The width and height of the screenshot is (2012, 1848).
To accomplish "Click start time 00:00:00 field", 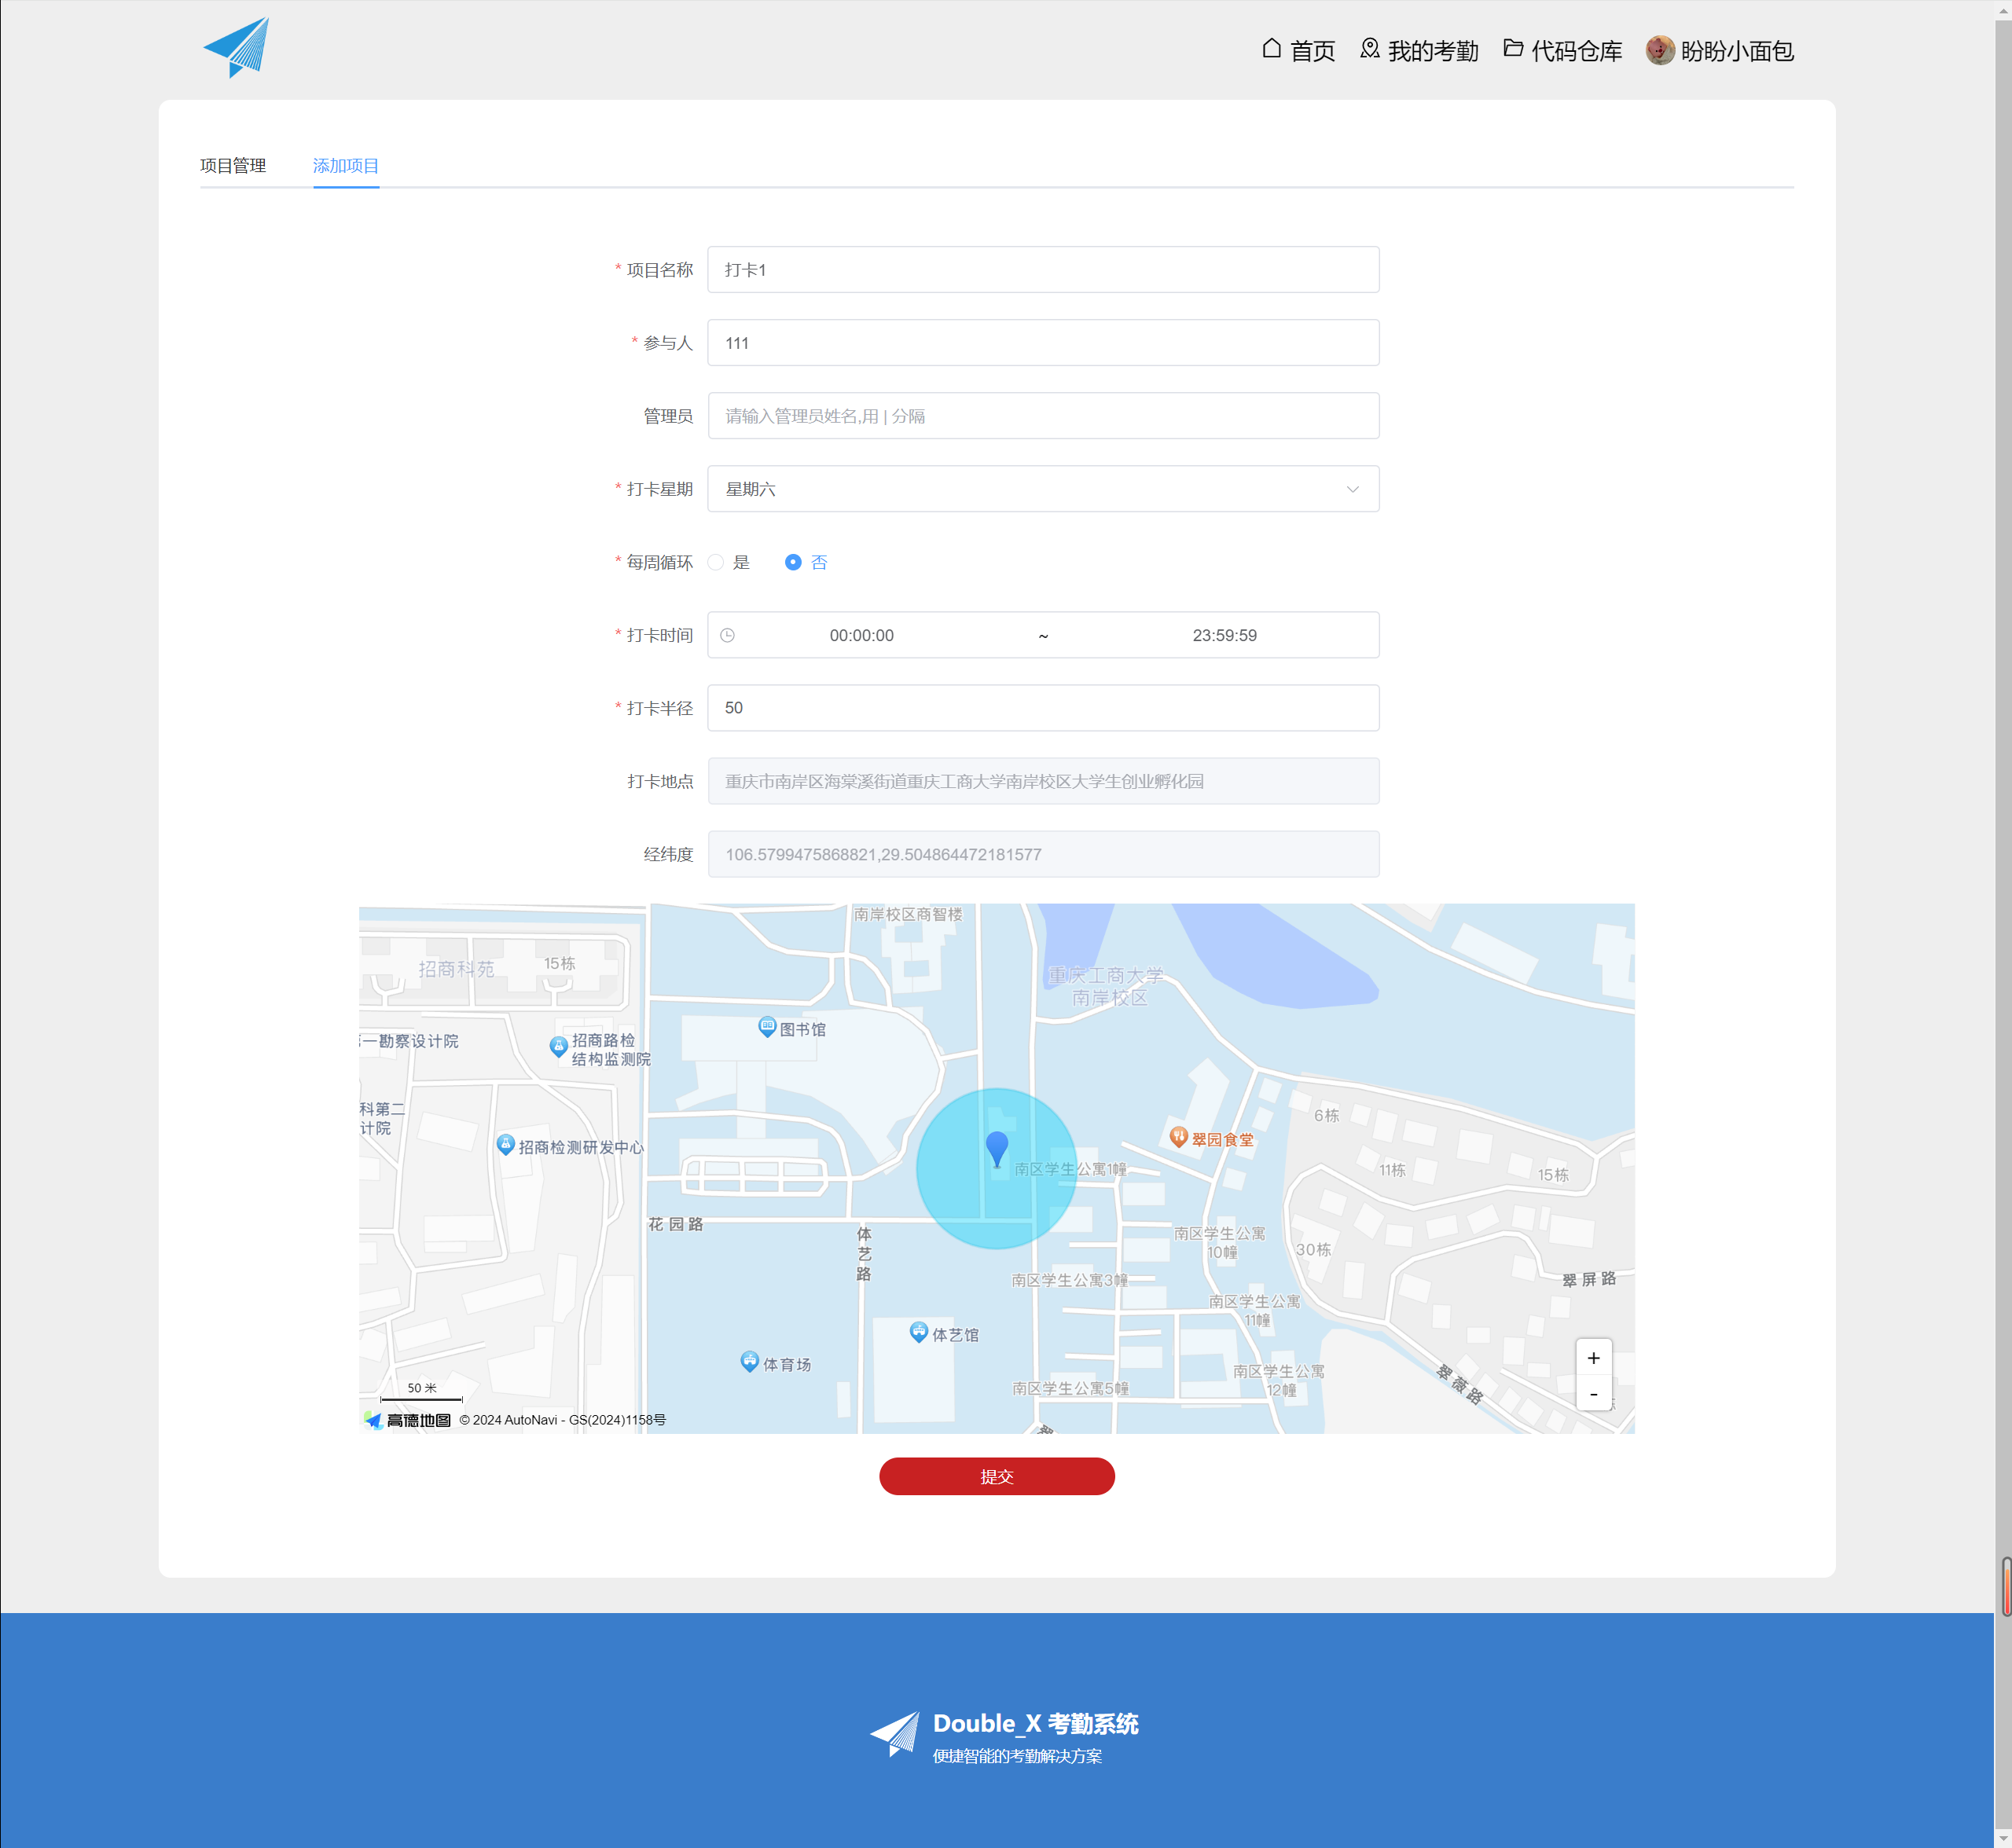I will [x=861, y=635].
